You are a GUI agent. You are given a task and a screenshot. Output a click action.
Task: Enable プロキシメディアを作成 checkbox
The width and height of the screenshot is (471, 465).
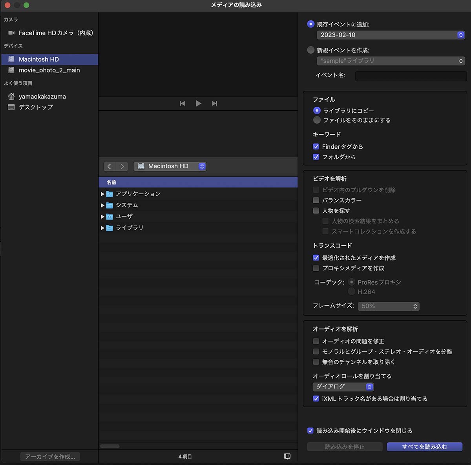point(316,268)
